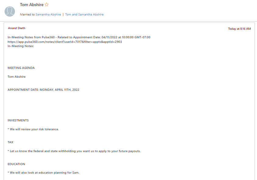
Task: Click the Married to label text
Action: (x=27, y=14)
